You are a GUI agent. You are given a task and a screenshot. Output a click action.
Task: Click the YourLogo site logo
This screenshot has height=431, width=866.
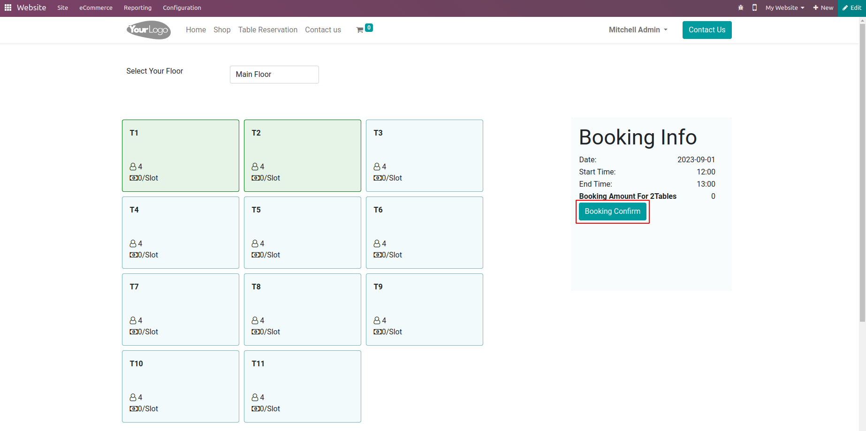tap(148, 30)
